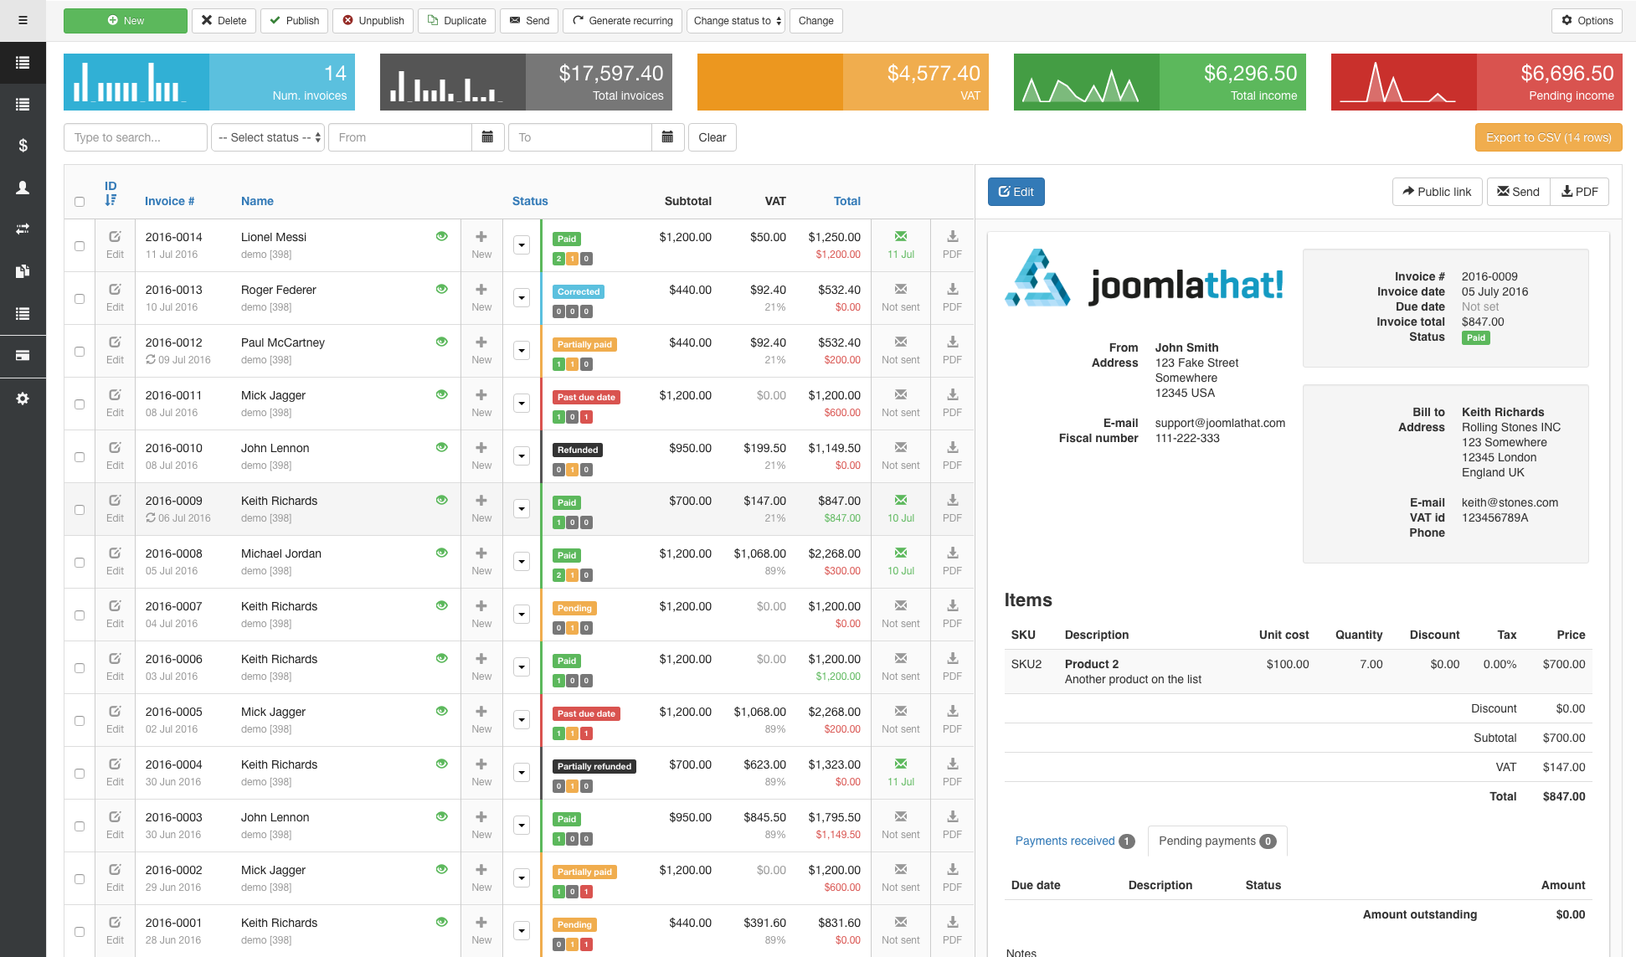Click the green Total income tile
Screen dimensions: 1636x957
[x=1160, y=82]
